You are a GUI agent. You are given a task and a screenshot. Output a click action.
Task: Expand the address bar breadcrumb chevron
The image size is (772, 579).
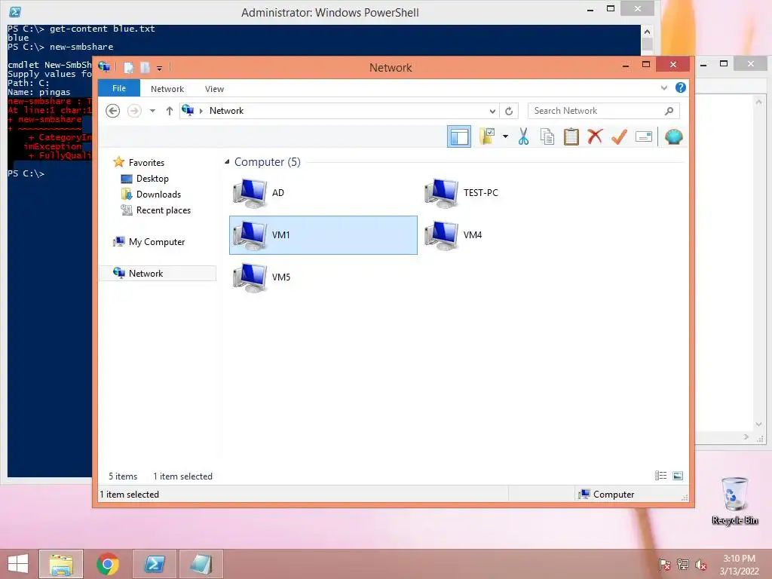coord(201,111)
